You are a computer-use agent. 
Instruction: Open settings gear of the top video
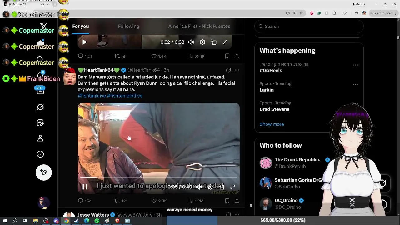202,42
